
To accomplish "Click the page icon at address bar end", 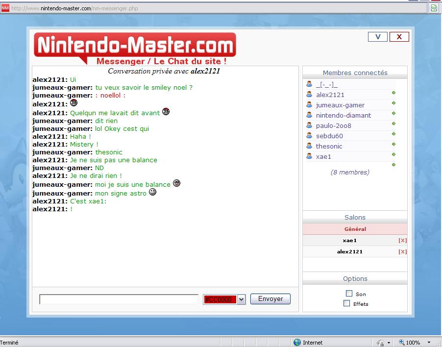I will 434,8.
